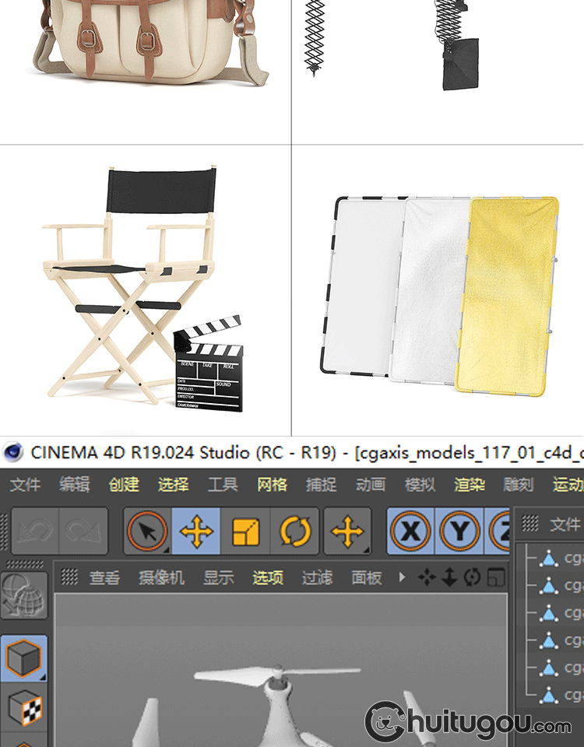This screenshot has height=747, width=584.
Task: Switch to Model mode cube icon
Action: tap(23, 658)
